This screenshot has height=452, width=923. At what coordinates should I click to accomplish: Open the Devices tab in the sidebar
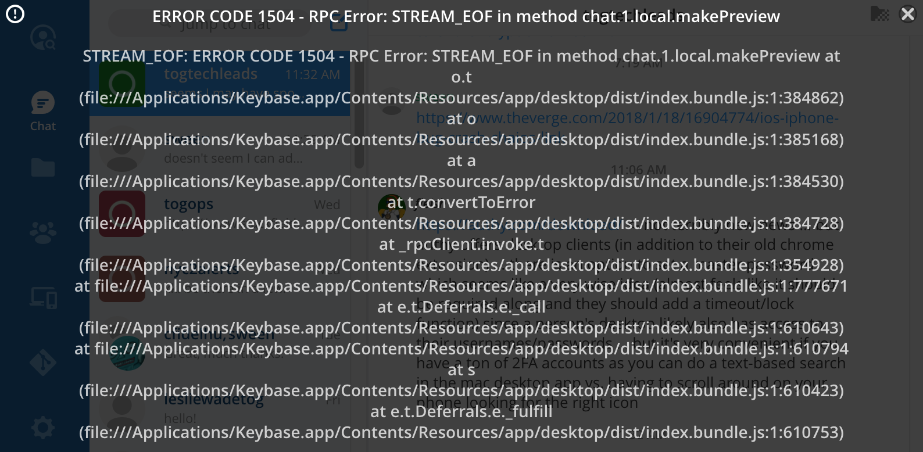point(43,297)
